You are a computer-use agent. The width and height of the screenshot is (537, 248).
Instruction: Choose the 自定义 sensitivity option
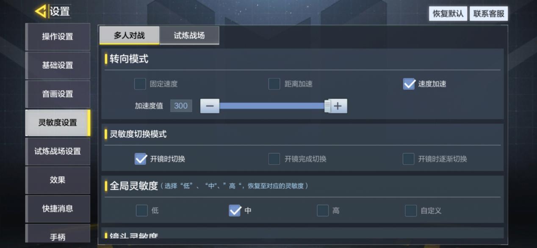click(411, 211)
